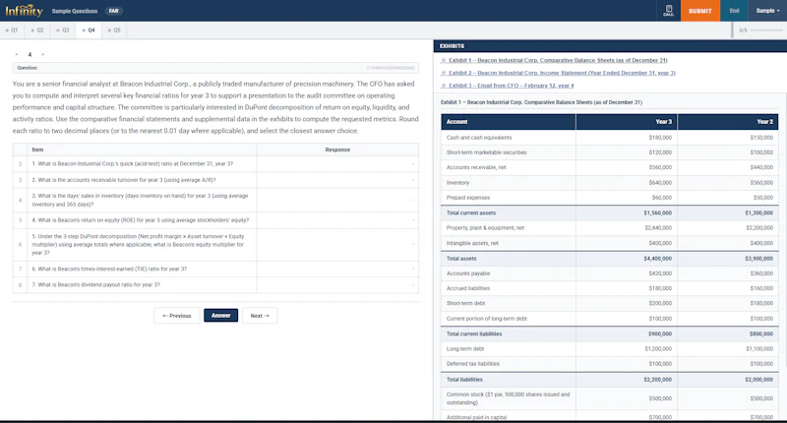
Task: Click the Year 2 column header
Action: tap(728, 121)
